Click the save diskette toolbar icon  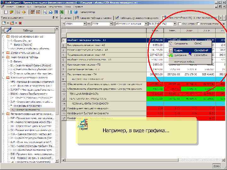(18, 12)
